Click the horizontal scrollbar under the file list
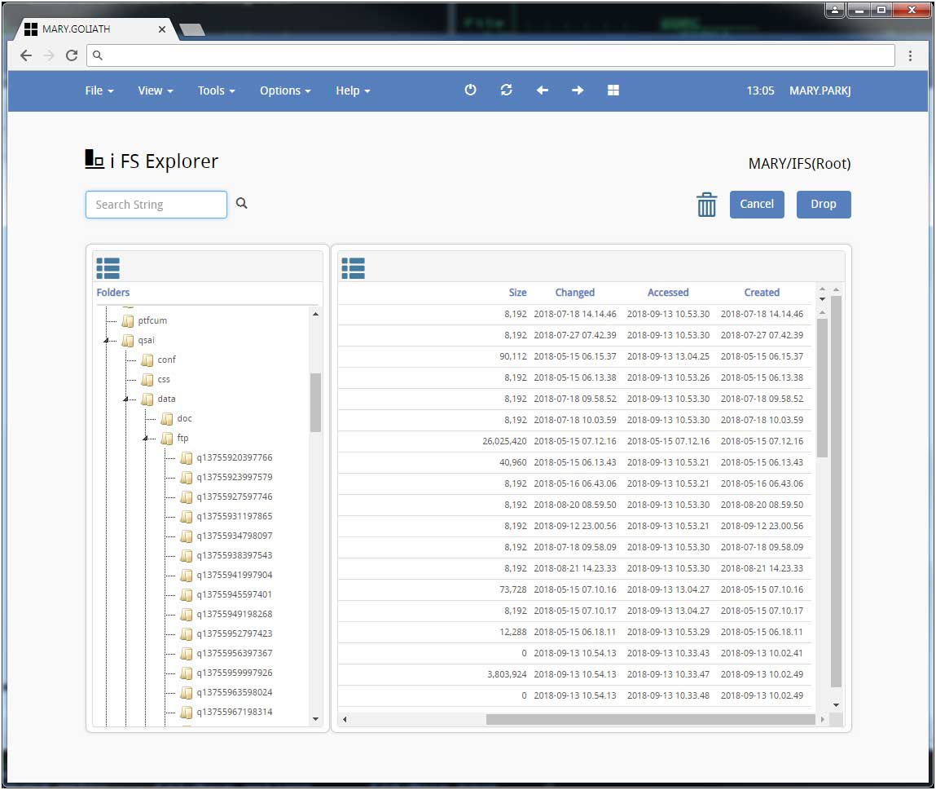Screen dimensions: 936x790 tap(649, 720)
